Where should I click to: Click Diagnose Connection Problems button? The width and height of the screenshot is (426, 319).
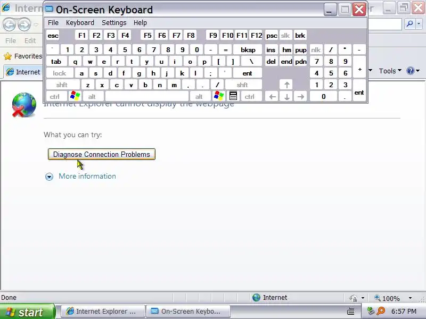(x=102, y=154)
